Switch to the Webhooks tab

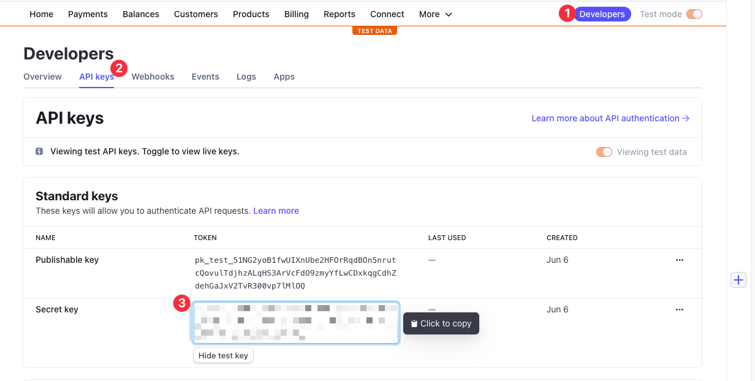153,77
